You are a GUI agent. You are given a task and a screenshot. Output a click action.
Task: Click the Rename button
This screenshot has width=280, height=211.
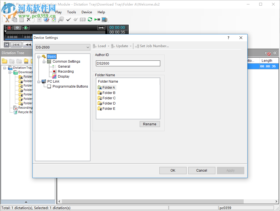pos(150,124)
